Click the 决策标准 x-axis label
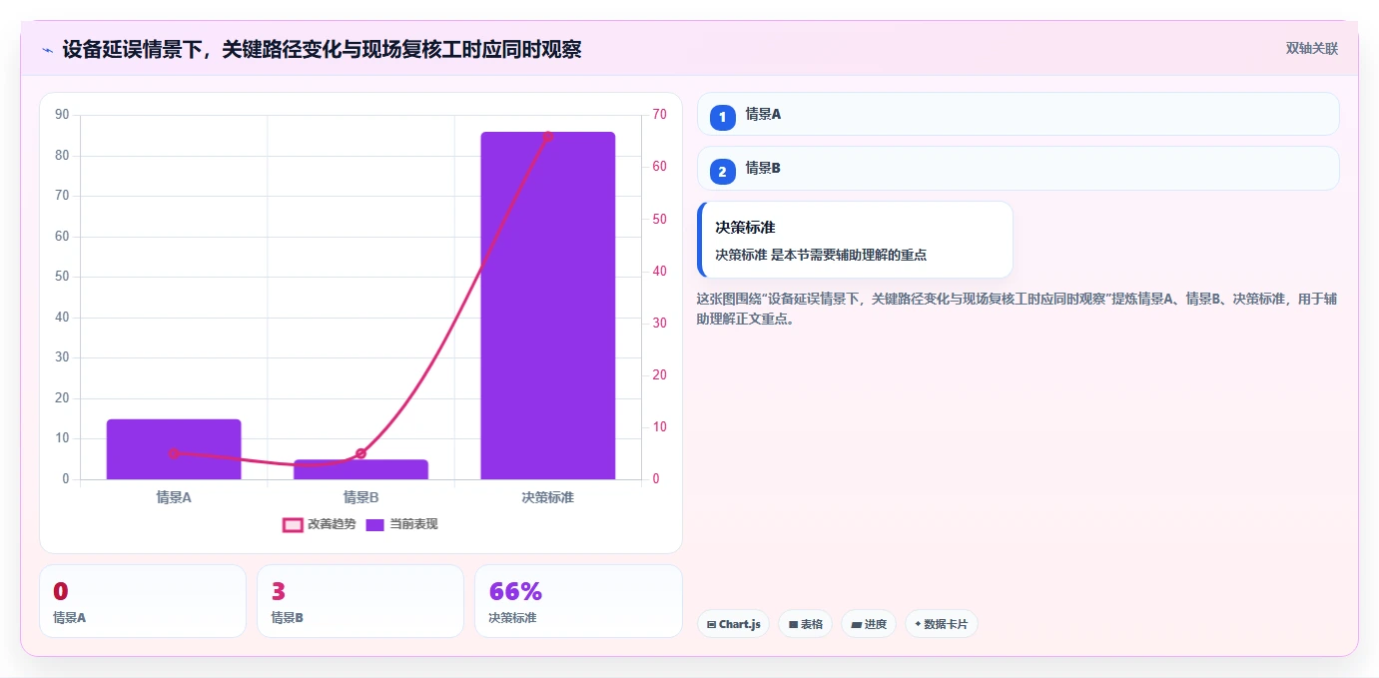Viewport: 1379px width, 678px height. [547, 497]
